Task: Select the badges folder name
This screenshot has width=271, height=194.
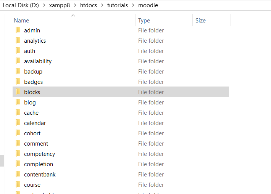Action: [33, 82]
